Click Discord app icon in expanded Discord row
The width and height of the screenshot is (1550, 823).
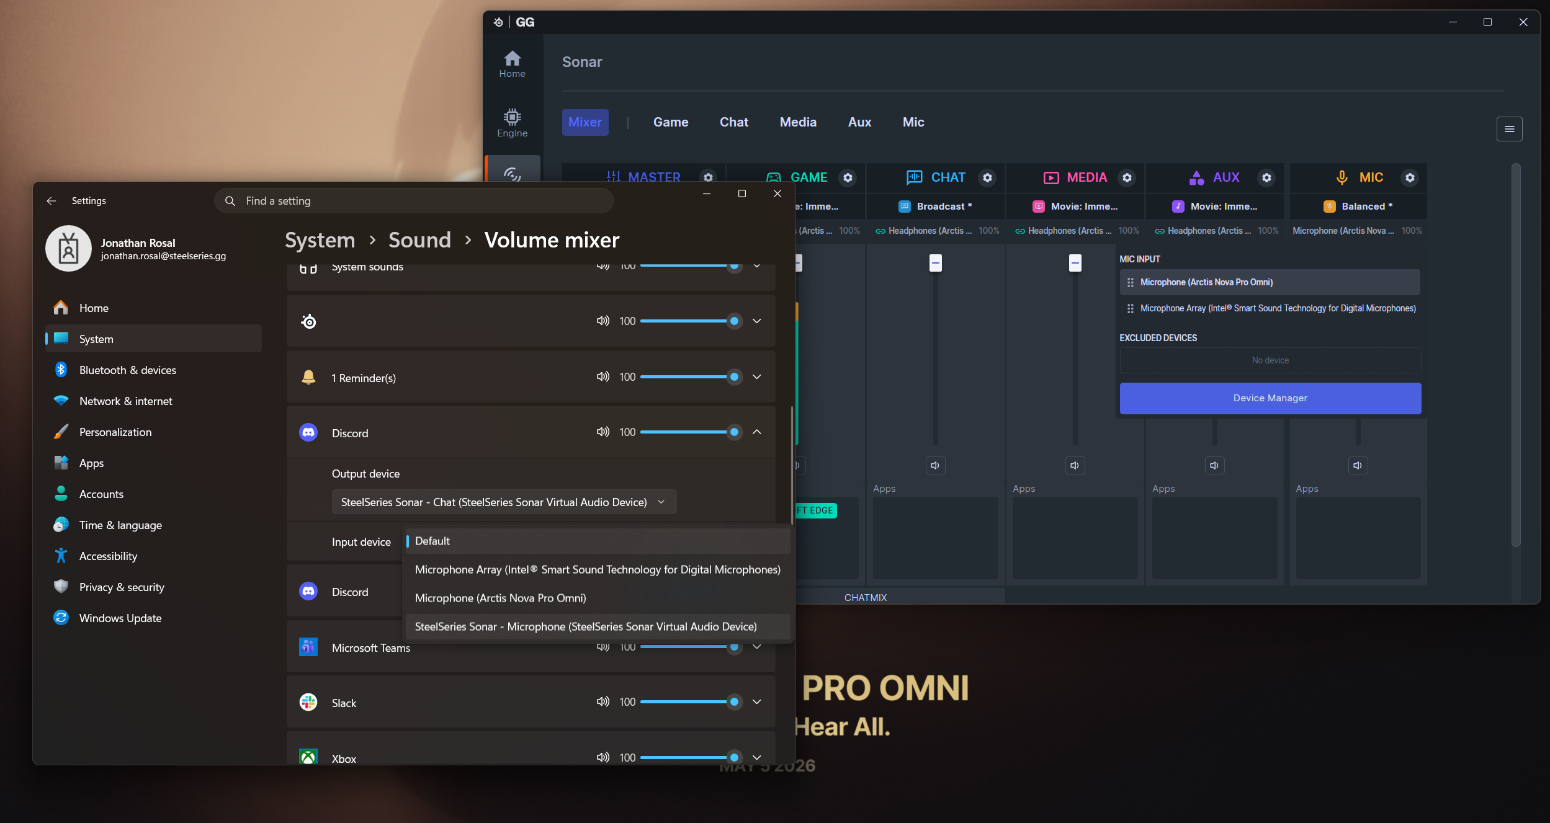coord(308,432)
